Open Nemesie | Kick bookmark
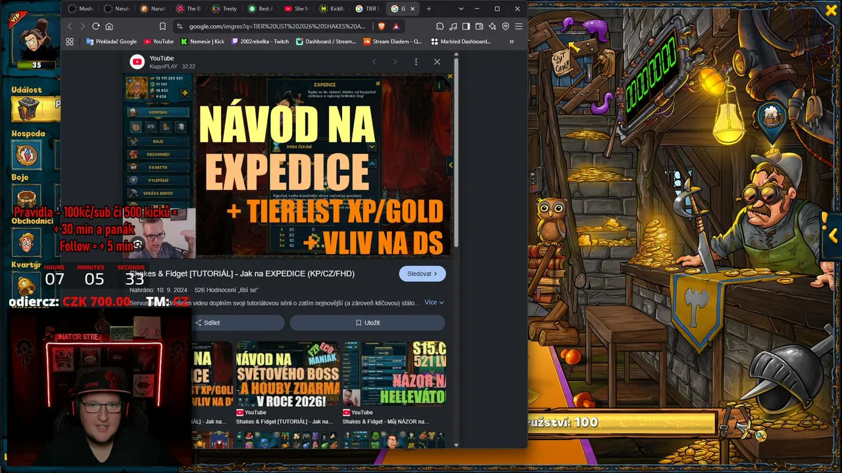 [x=202, y=41]
